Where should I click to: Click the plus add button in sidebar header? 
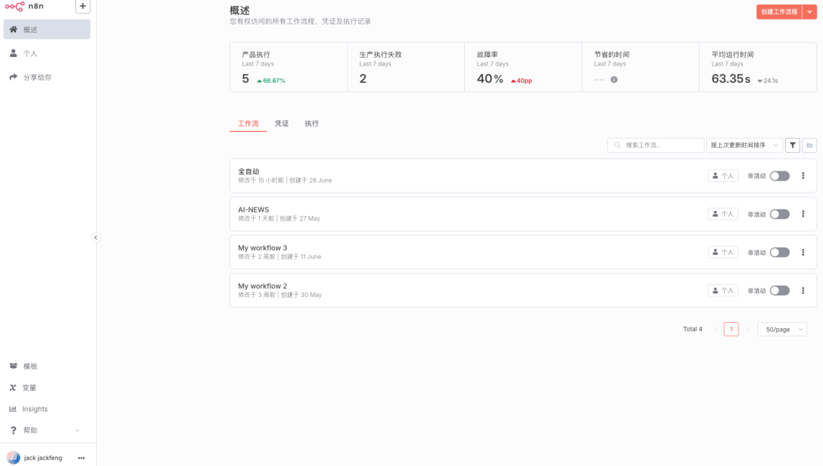pyautogui.click(x=82, y=6)
